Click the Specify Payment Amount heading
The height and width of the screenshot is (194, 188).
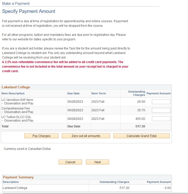click(29, 11)
